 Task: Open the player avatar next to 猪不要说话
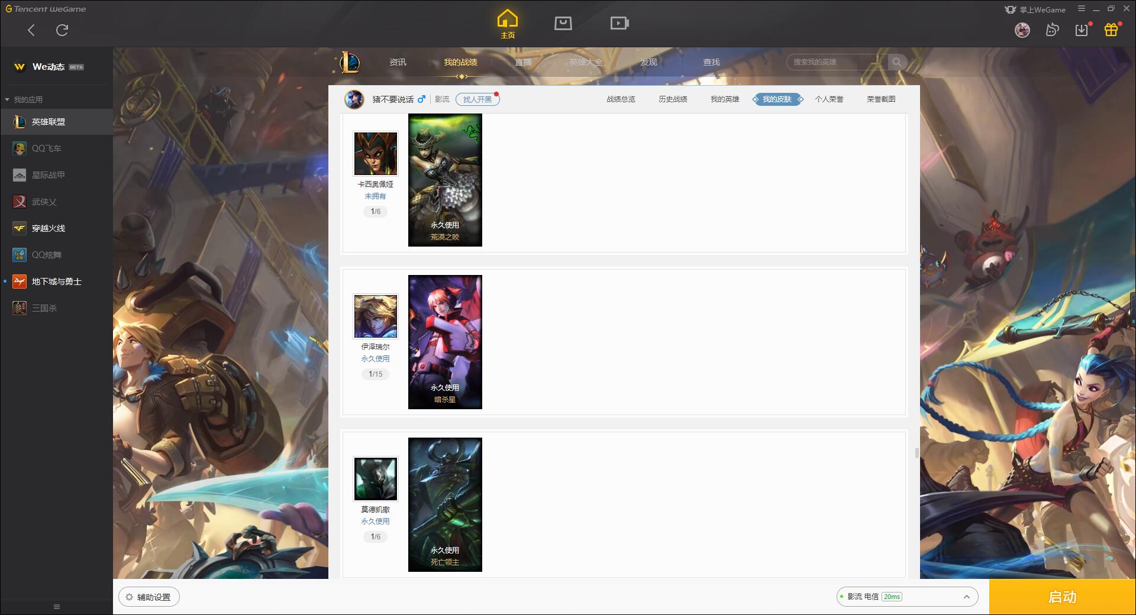[354, 99]
